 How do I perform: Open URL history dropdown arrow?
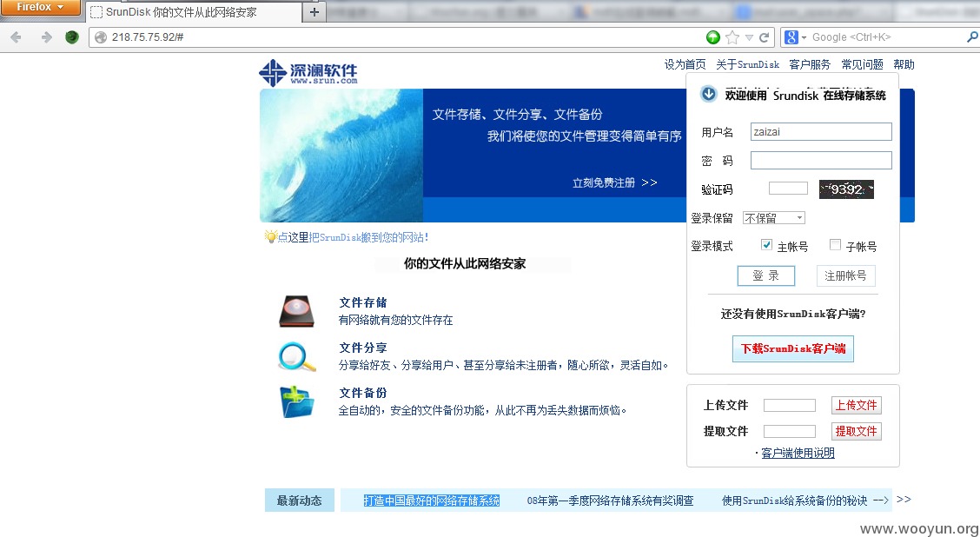pos(749,37)
